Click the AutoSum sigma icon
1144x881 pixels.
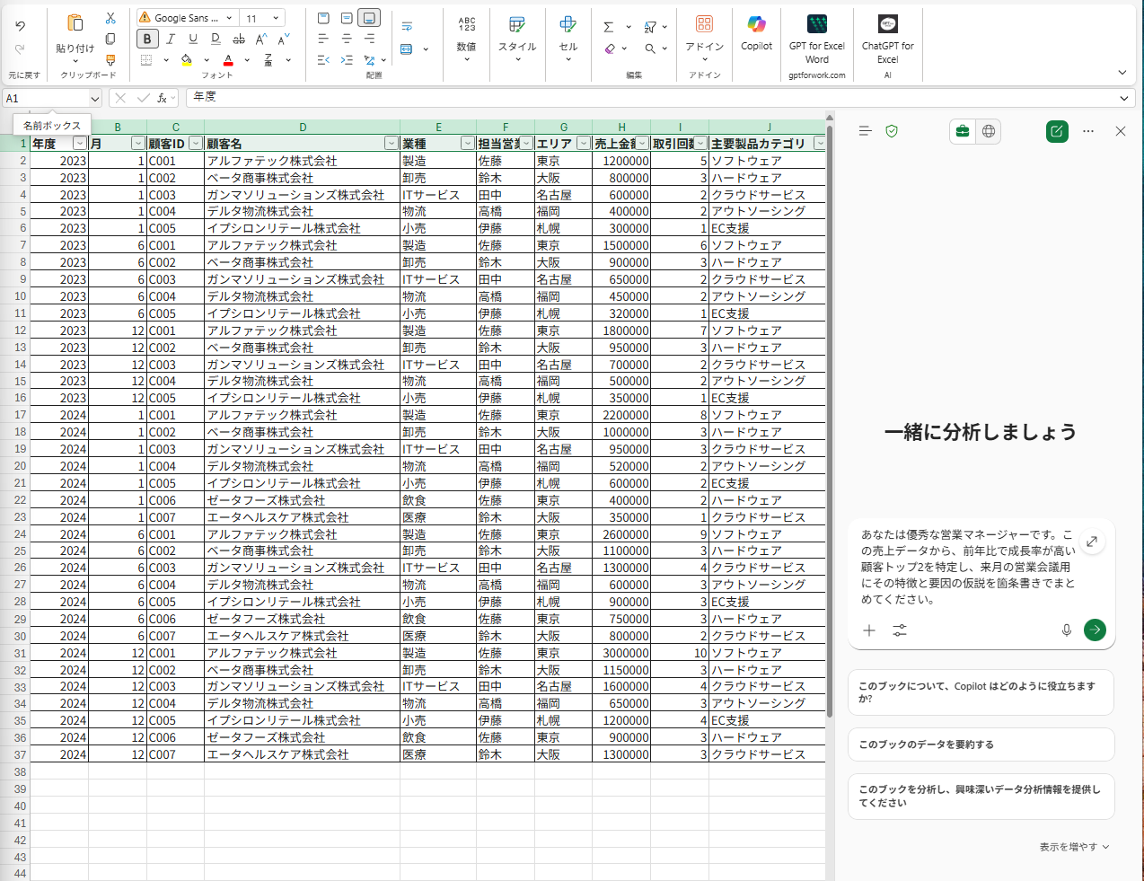609,27
